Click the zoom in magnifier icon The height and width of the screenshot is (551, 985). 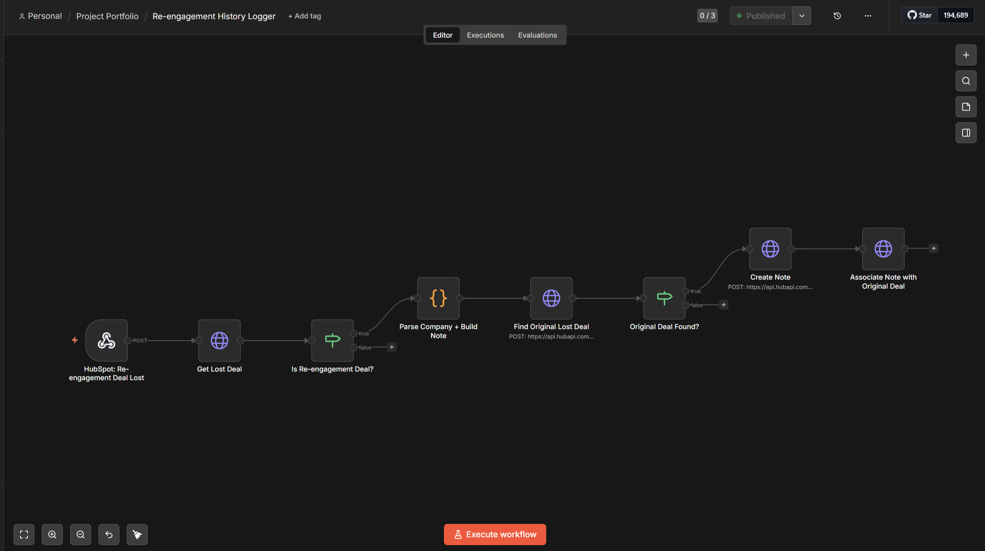pos(52,534)
